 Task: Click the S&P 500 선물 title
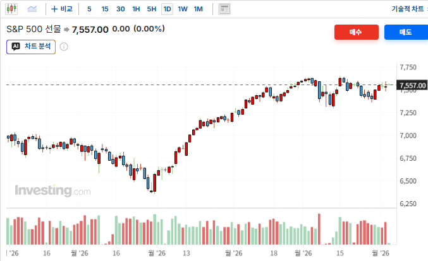(34, 29)
